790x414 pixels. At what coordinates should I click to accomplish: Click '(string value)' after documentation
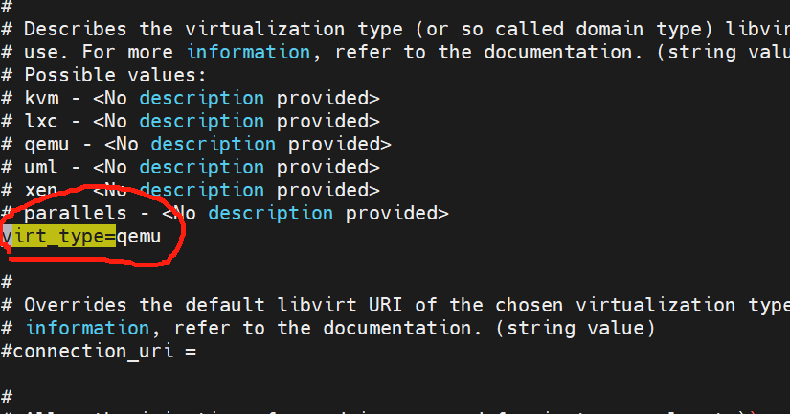point(576,329)
